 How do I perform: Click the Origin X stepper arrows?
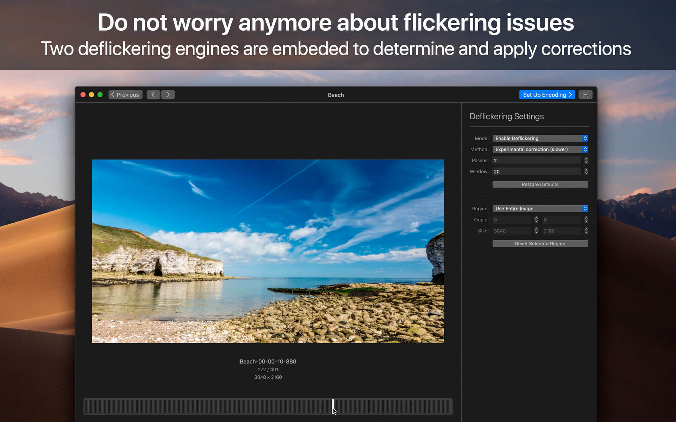[536, 220]
